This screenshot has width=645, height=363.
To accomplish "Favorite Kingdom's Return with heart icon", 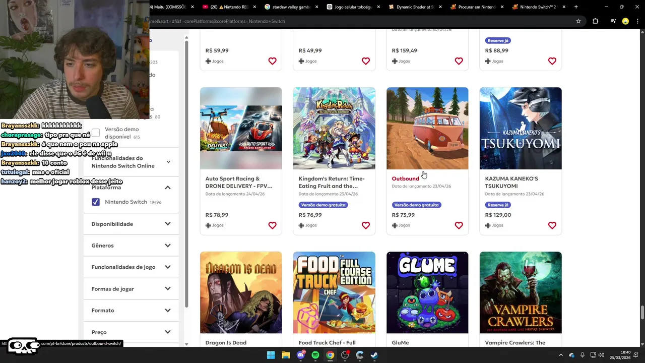I will (x=365, y=225).
